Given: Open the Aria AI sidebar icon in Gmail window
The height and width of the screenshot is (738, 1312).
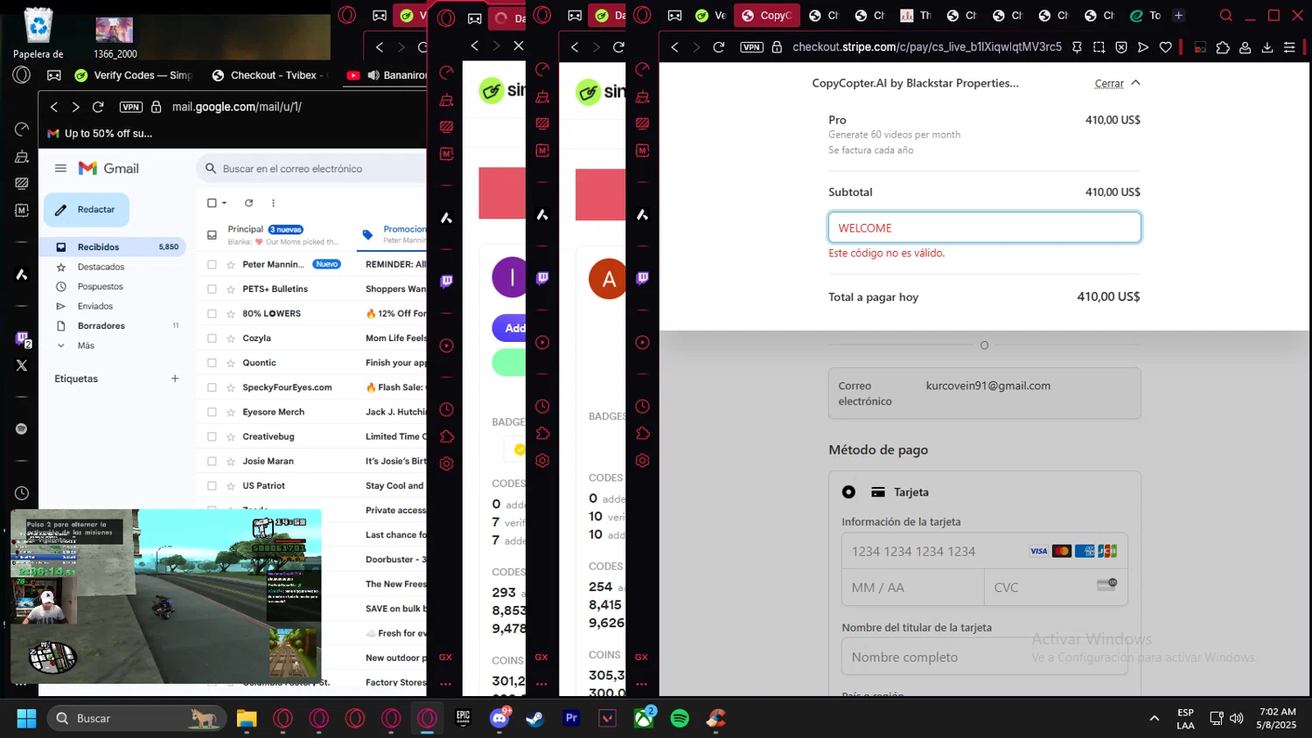Looking at the screenshot, I should 22,275.
